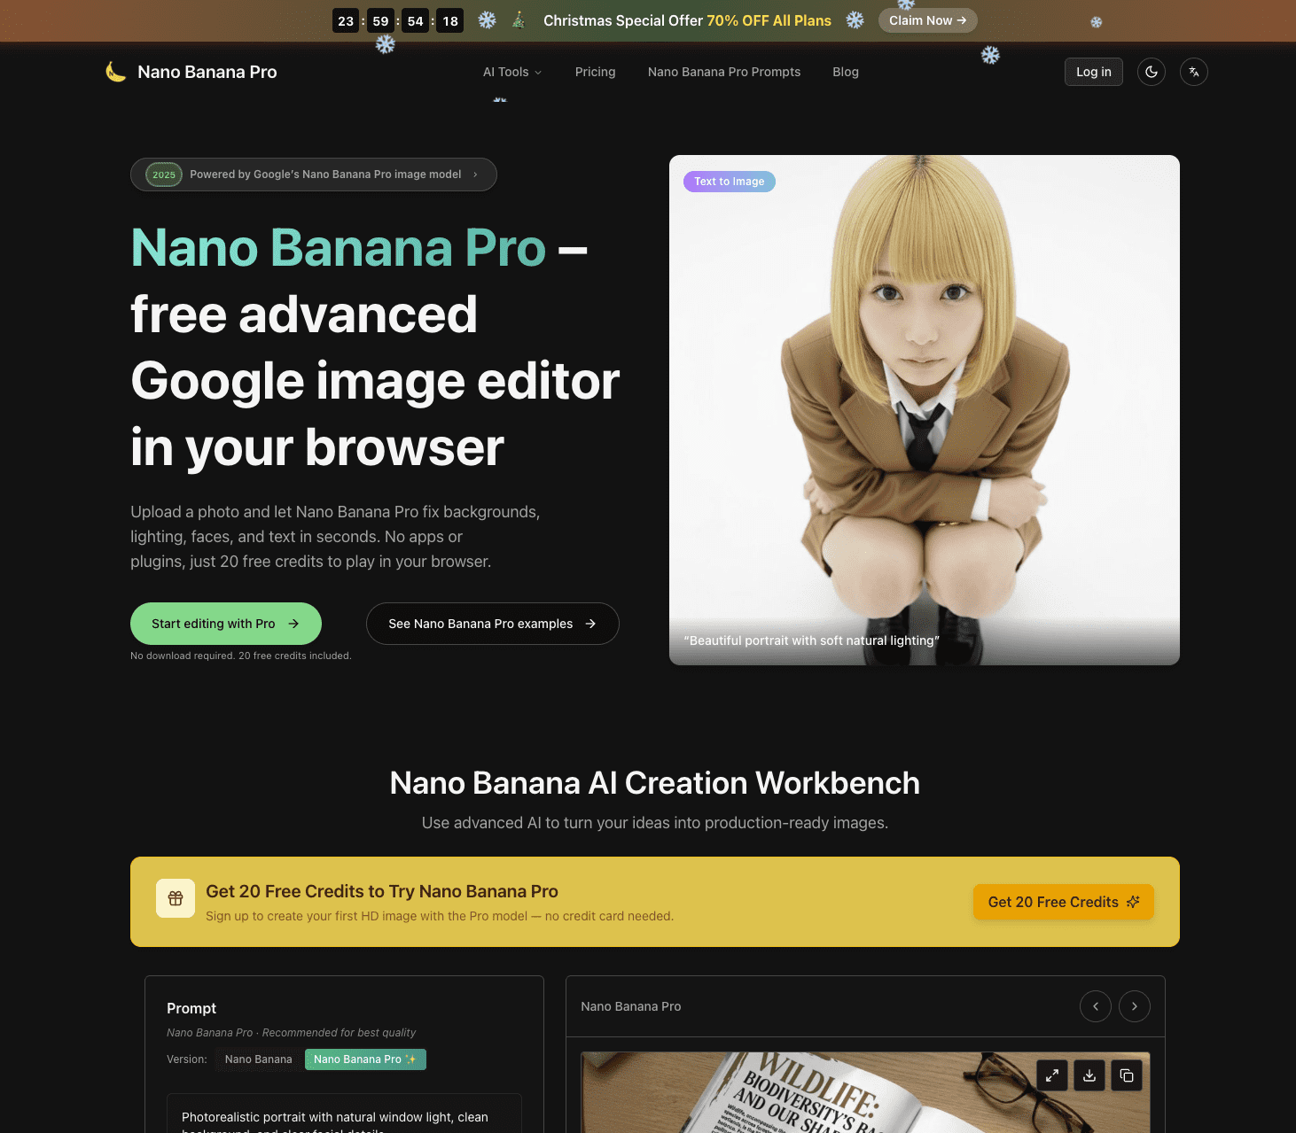Open the AI Tools dropdown

click(511, 72)
